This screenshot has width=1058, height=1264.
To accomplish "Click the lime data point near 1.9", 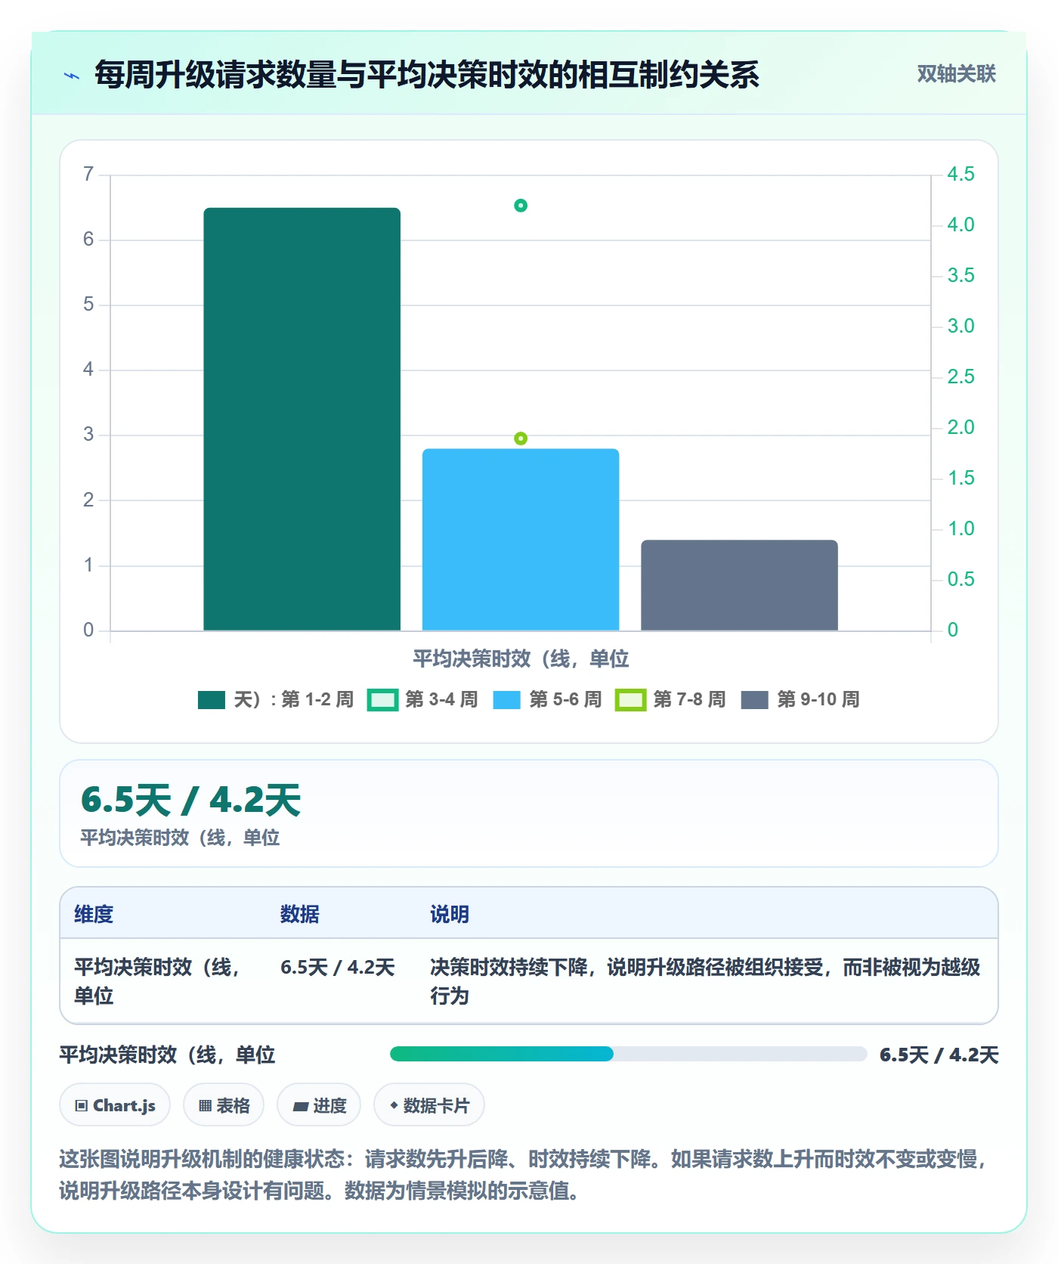I will pyautogui.click(x=521, y=438).
